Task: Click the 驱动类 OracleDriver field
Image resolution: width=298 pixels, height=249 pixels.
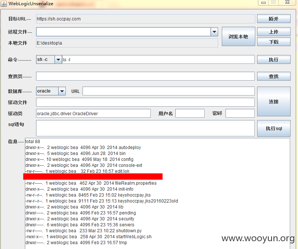Action: pyautogui.click(x=93, y=113)
